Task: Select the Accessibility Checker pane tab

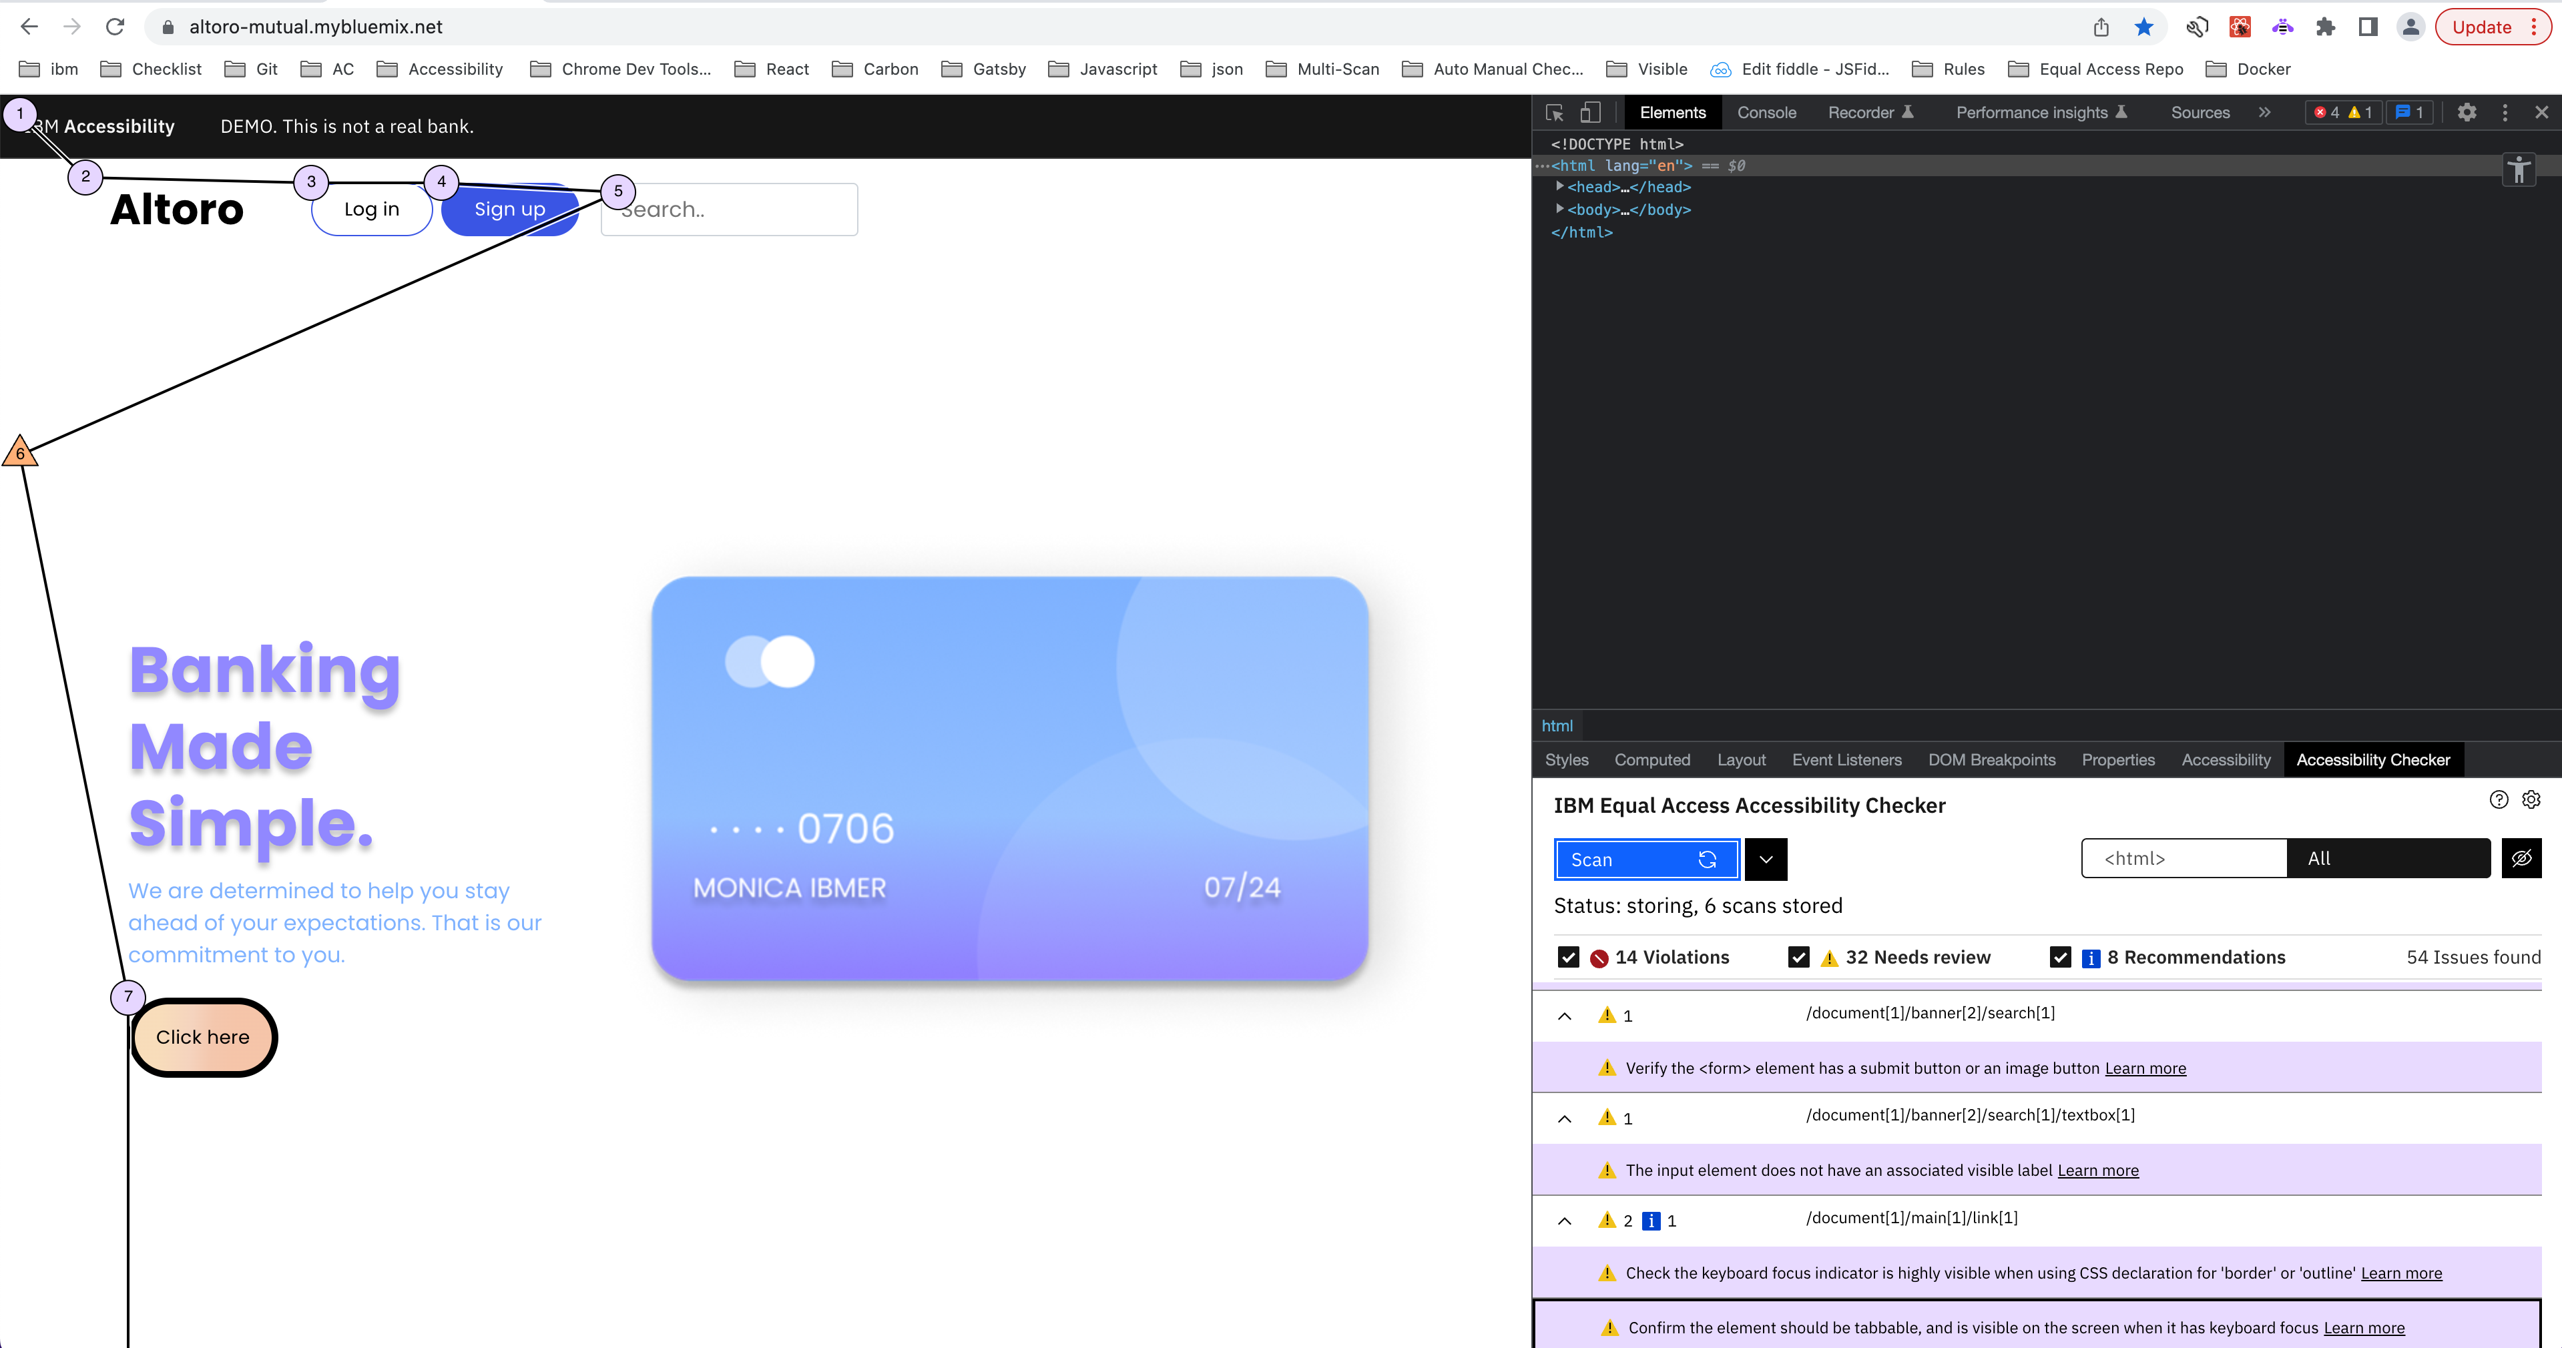Action: coord(2373,759)
